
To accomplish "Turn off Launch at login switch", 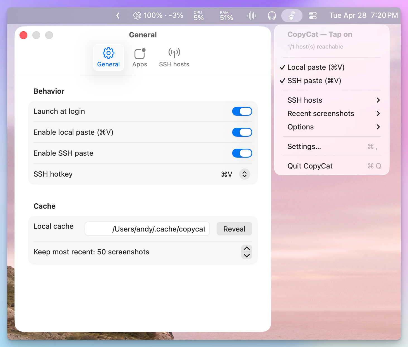I will pos(242,111).
